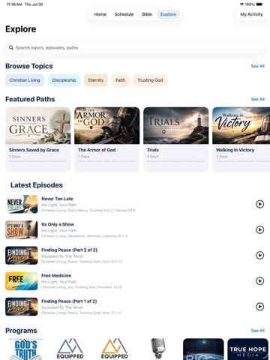270x360 pixels.
Task: Click the search magnifier icon
Action: point(11,47)
